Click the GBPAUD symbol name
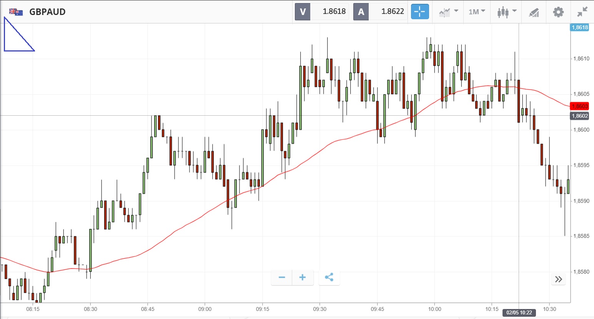The image size is (594, 319). pos(47,12)
